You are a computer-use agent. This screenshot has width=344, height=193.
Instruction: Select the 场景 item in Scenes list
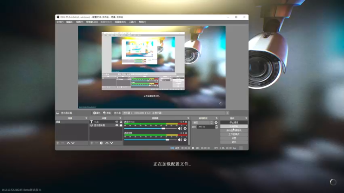(x=72, y=122)
